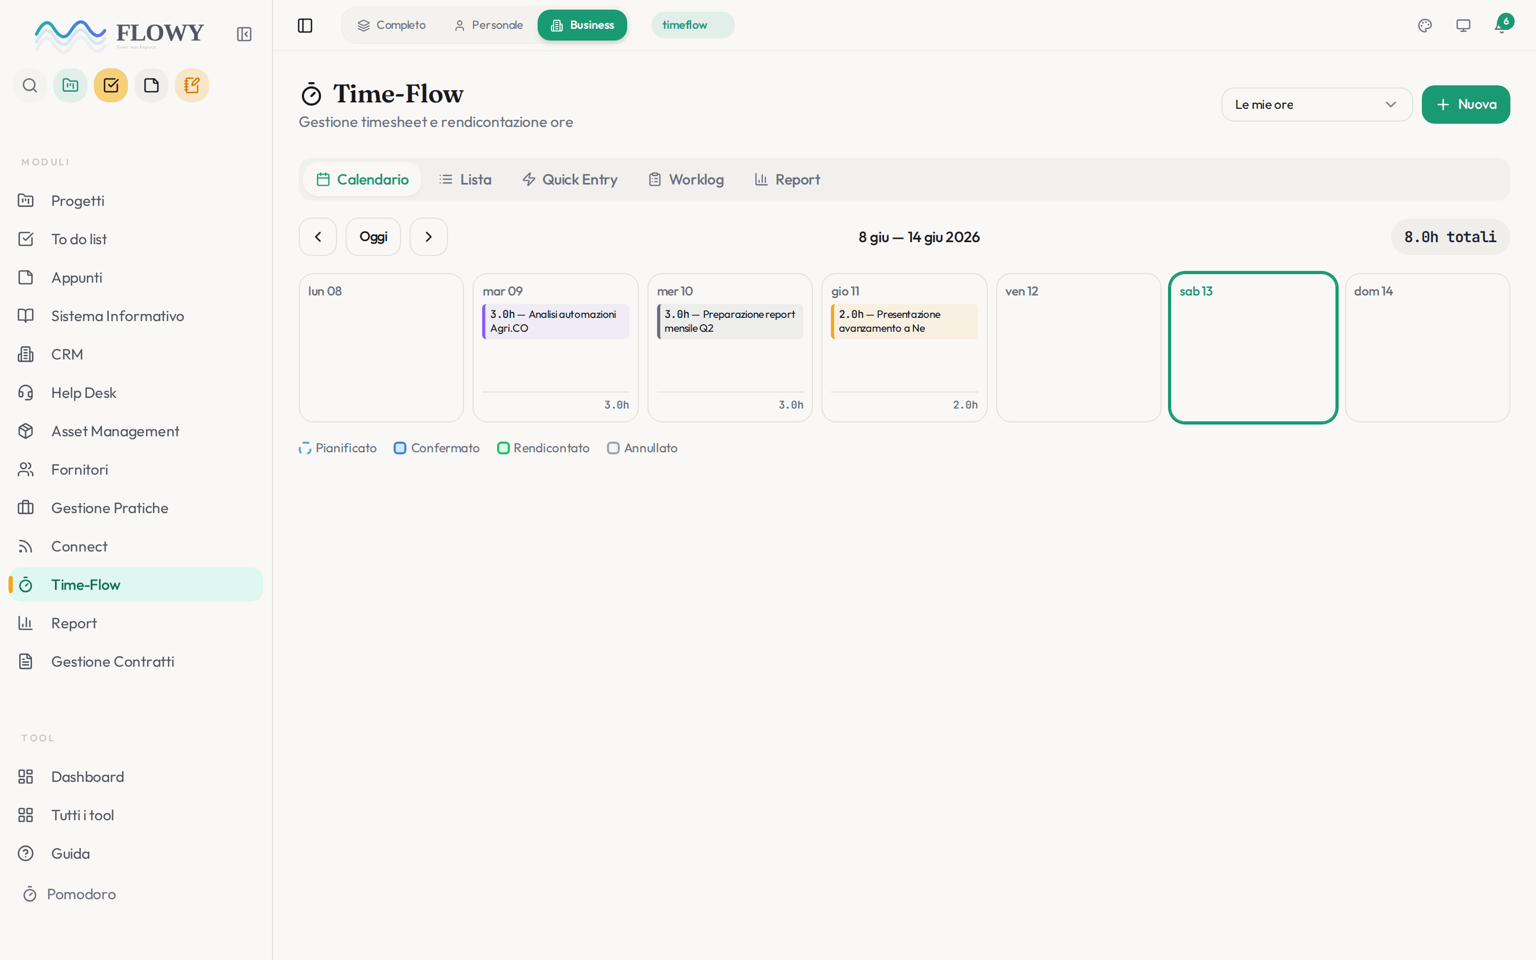Select the Personale workspace mode
1536x960 pixels.
pos(489,26)
